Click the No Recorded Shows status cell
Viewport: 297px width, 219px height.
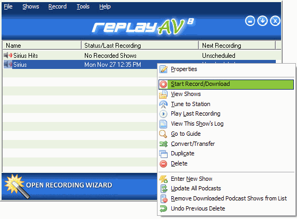tap(110, 56)
